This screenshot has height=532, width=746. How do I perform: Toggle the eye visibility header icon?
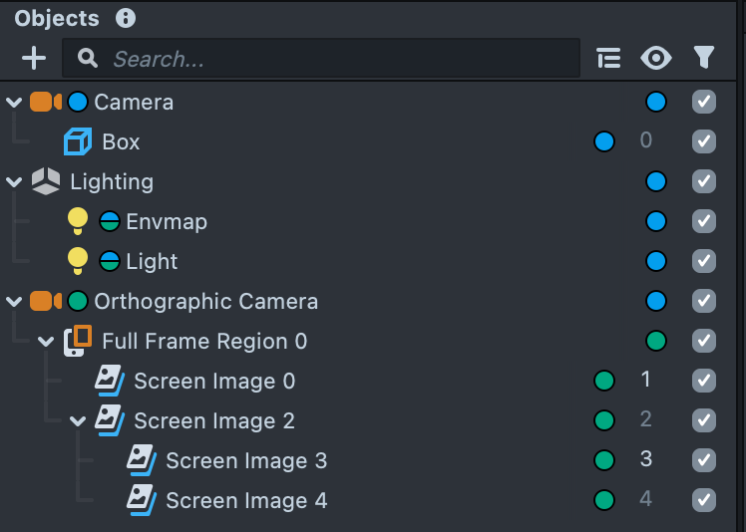click(x=655, y=59)
